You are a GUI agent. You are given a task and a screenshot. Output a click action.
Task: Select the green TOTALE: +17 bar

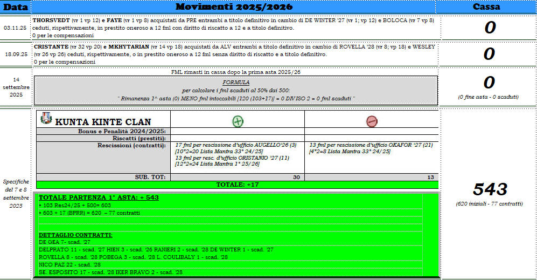tap(237, 185)
